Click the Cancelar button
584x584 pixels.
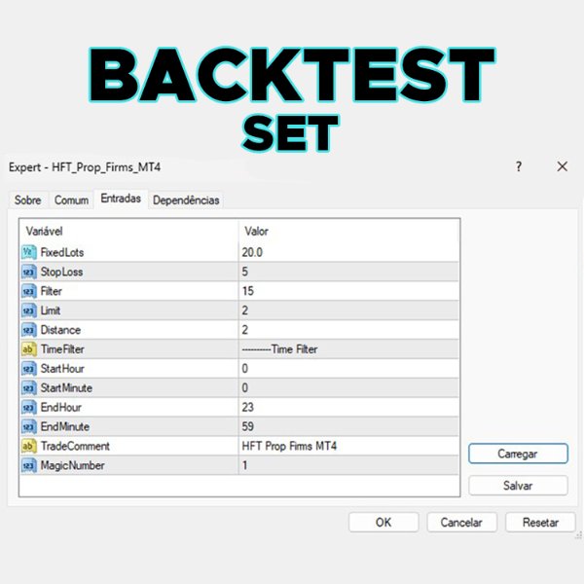click(x=461, y=522)
